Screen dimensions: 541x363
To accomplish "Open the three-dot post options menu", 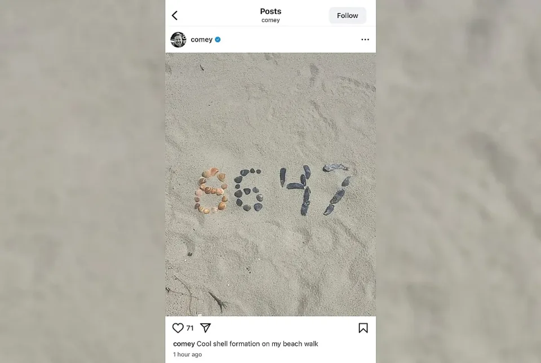I will tap(365, 39).
